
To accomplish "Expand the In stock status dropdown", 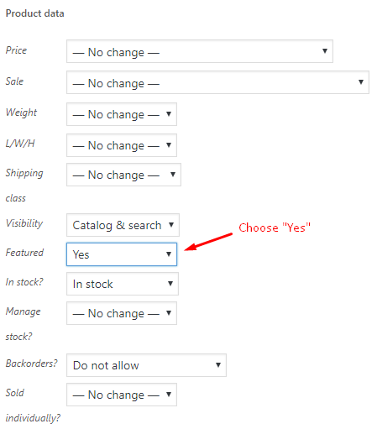I will (x=123, y=284).
